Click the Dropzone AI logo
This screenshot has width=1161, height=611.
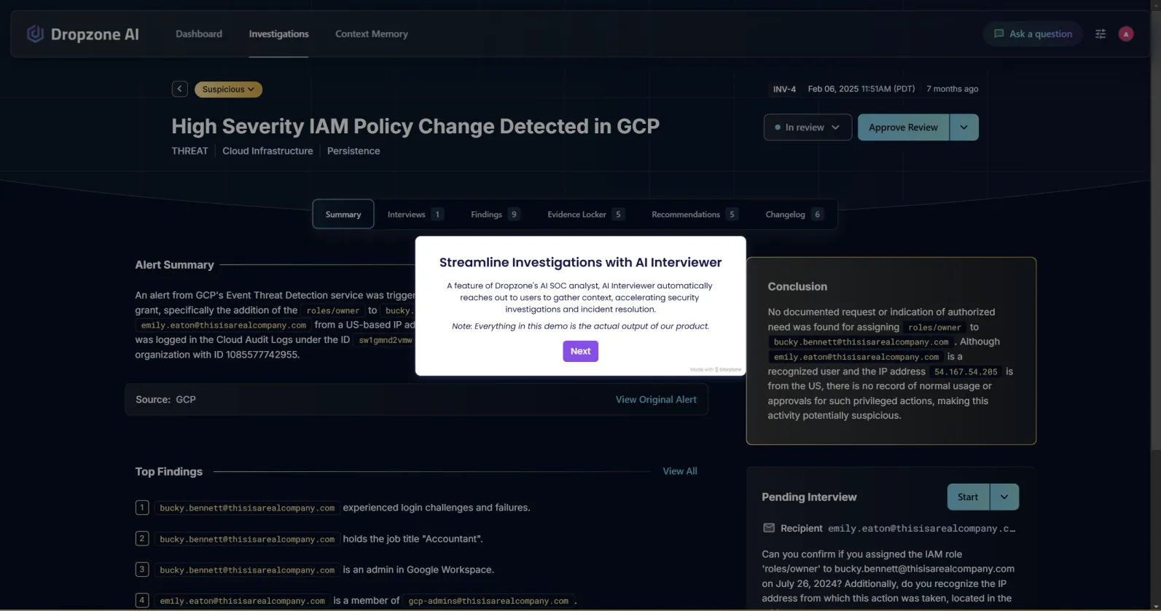coord(82,34)
